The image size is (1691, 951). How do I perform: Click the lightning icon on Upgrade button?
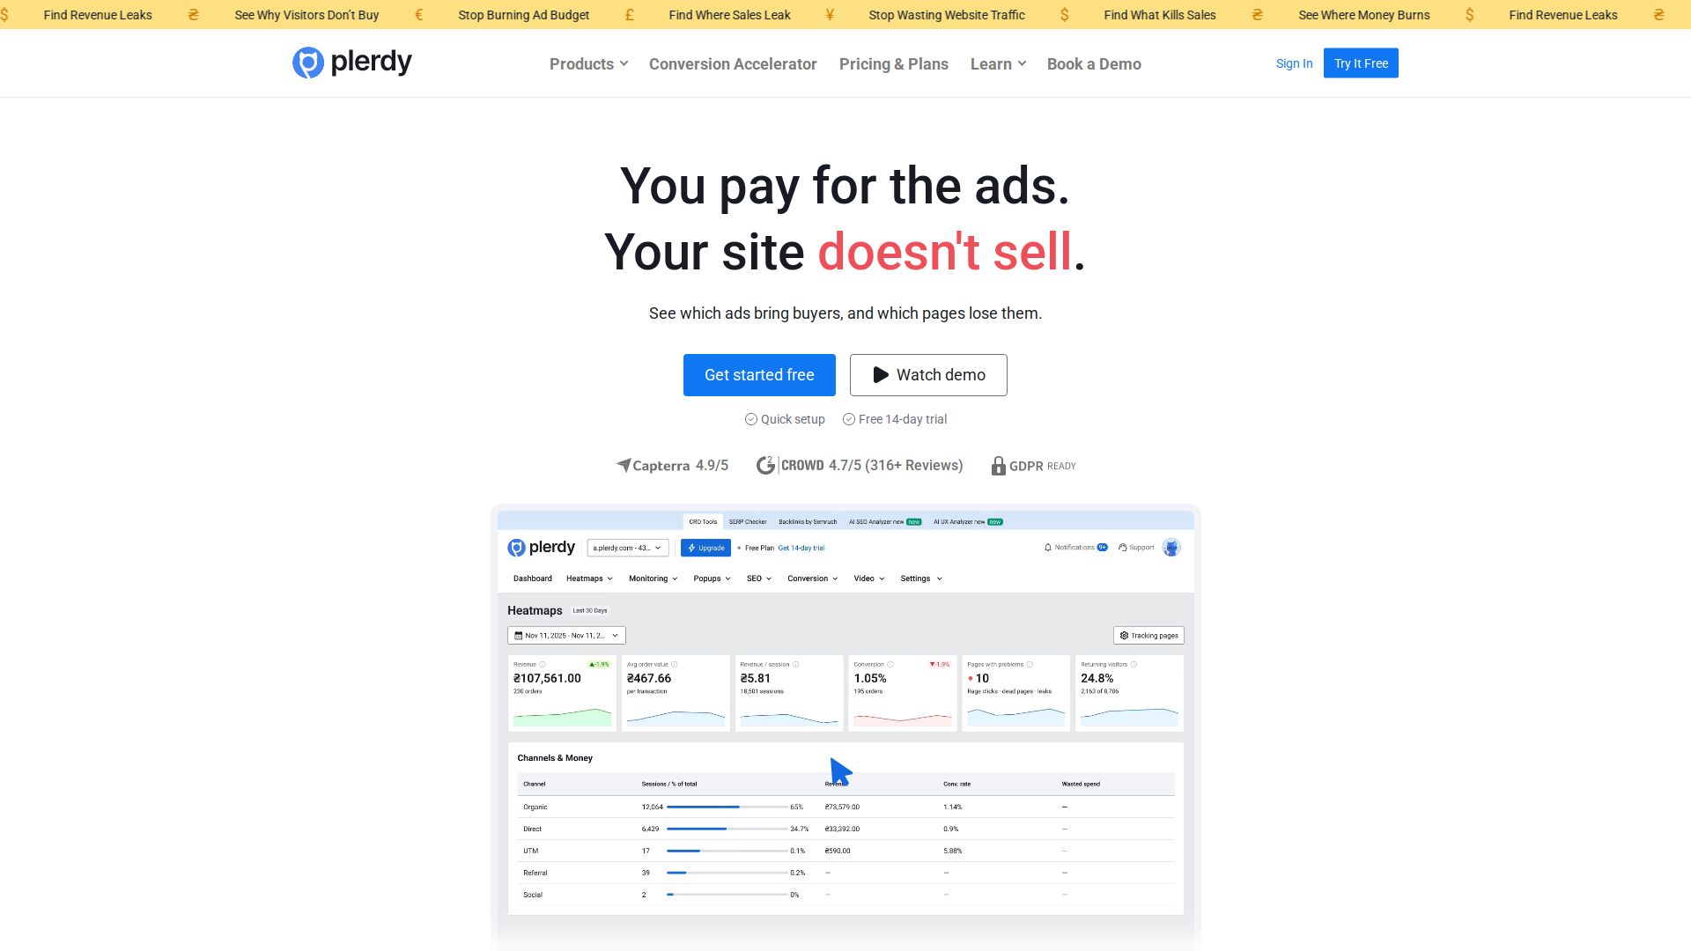pyautogui.click(x=692, y=548)
